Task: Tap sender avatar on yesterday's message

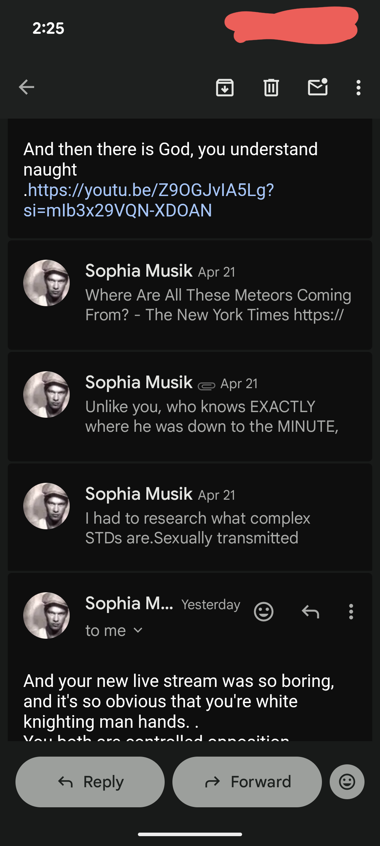Action: (x=46, y=615)
